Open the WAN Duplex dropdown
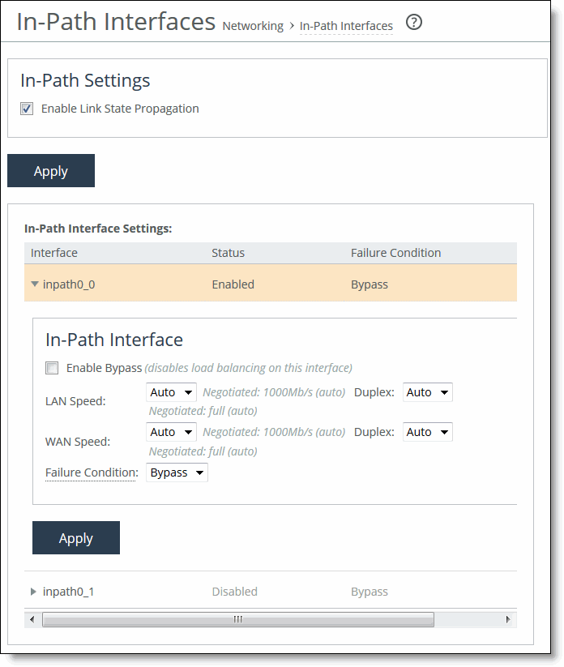Image resolution: width=564 pixels, height=667 pixels. (427, 431)
